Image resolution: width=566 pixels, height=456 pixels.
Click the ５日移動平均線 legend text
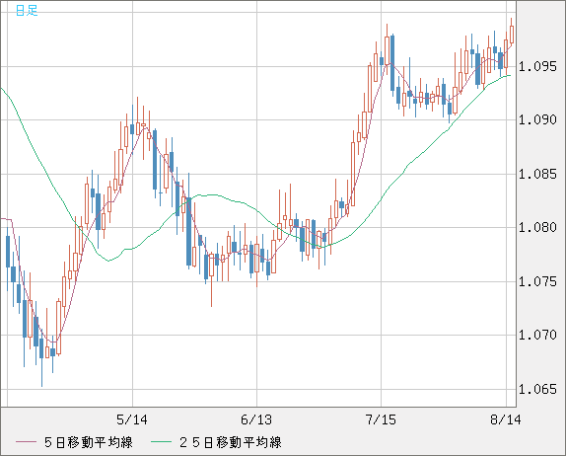(89, 442)
